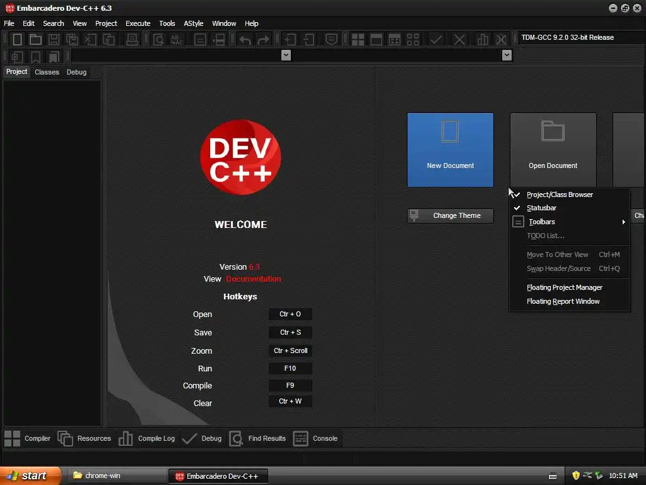Open the red Documentation link
This screenshot has height=485, width=646.
(254, 279)
